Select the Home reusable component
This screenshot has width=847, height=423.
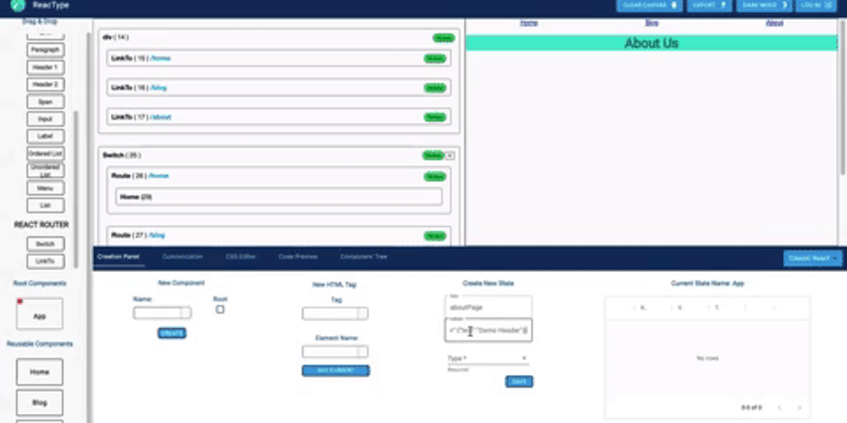coord(40,373)
